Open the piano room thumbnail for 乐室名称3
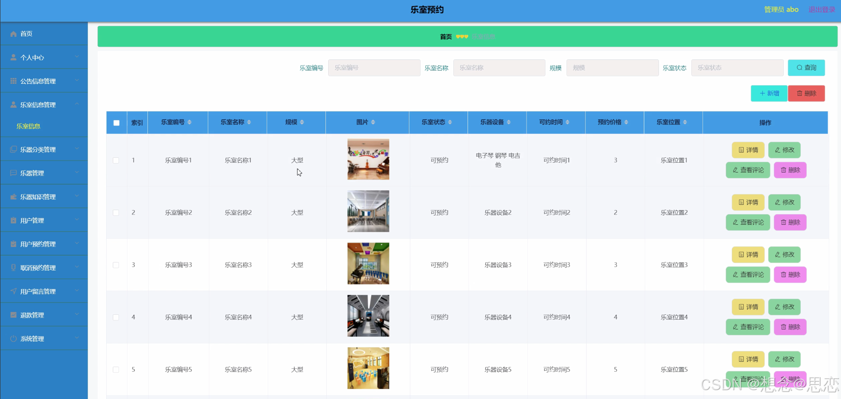Viewport: 841px width, 399px height. [x=368, y=264]
